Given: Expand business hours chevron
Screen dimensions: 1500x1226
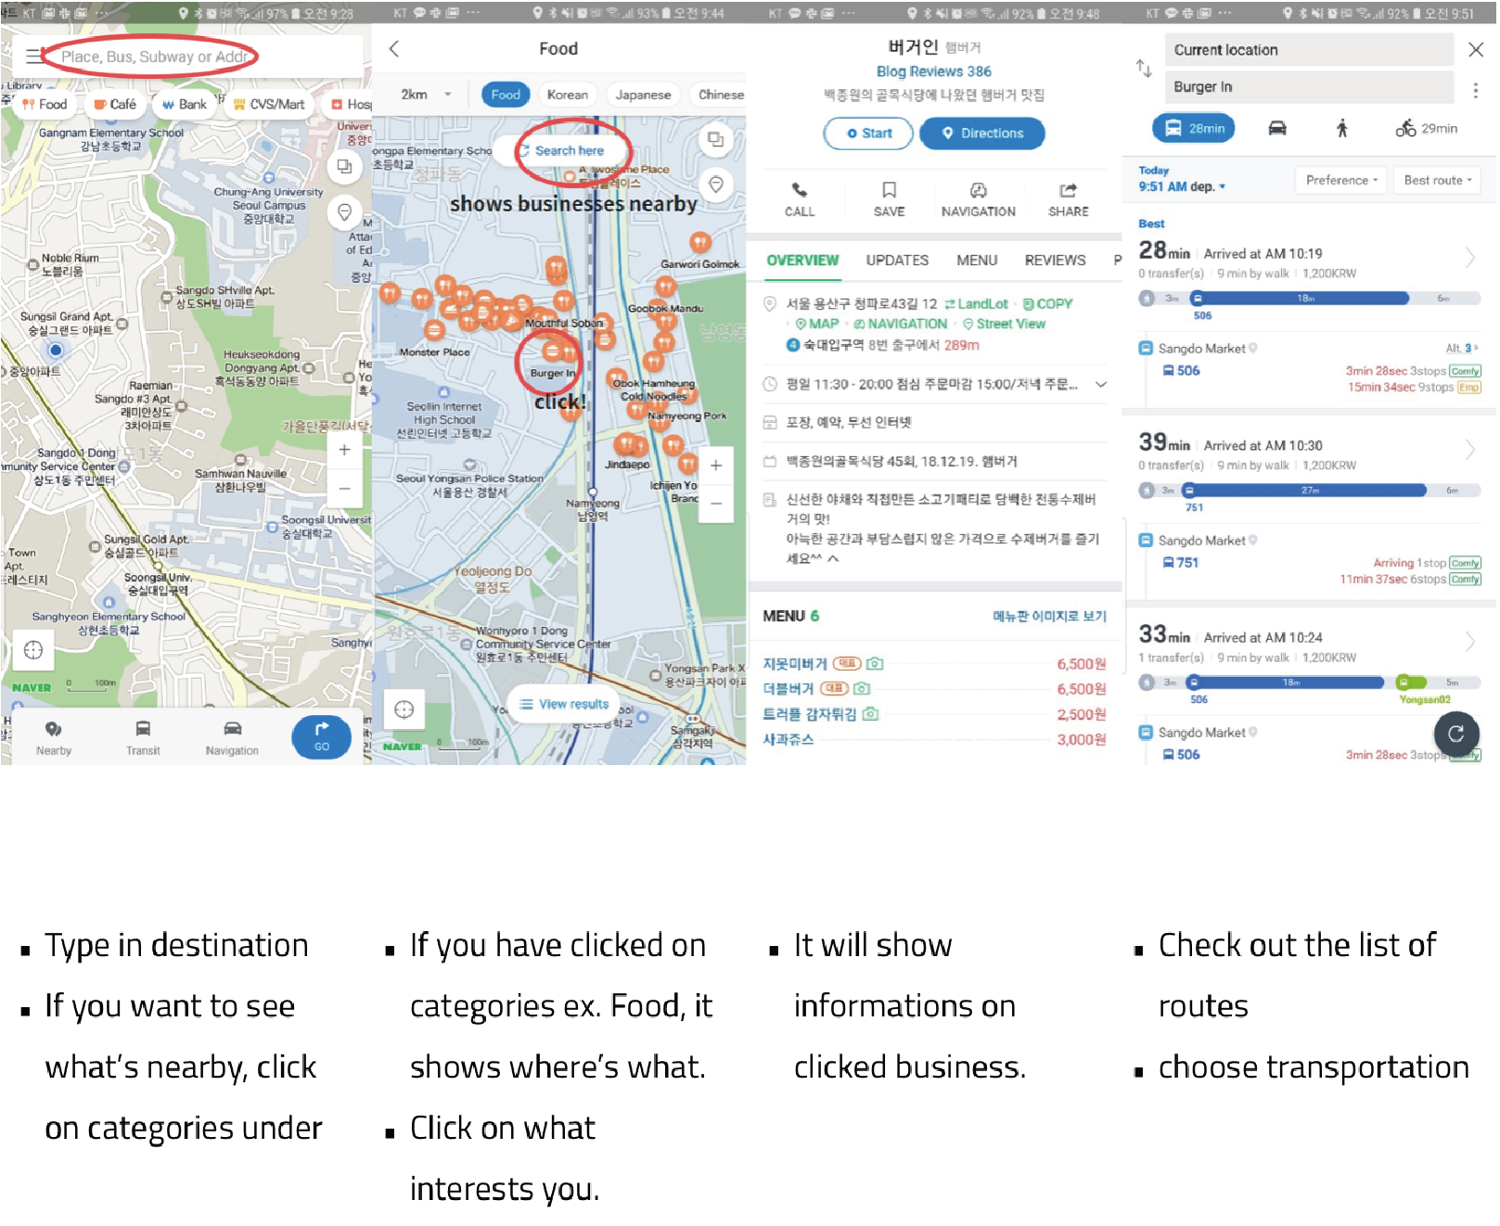Looking at the screenshot, I should pyautogui.click(x=1101, y=384).
